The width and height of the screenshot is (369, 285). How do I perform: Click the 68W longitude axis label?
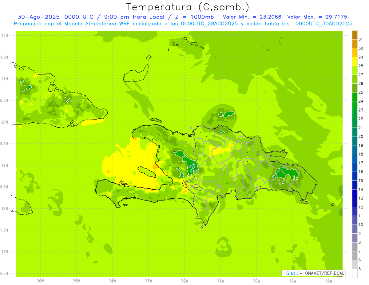tap(329, 281)
